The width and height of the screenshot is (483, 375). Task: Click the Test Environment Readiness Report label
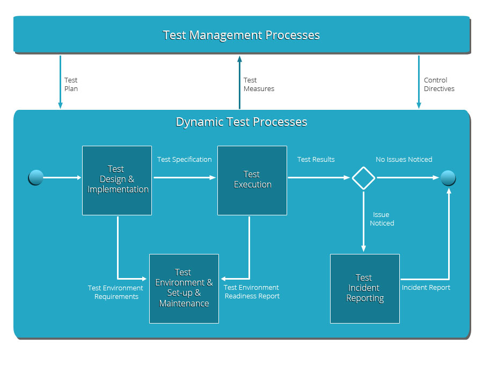tap(252, 292)
